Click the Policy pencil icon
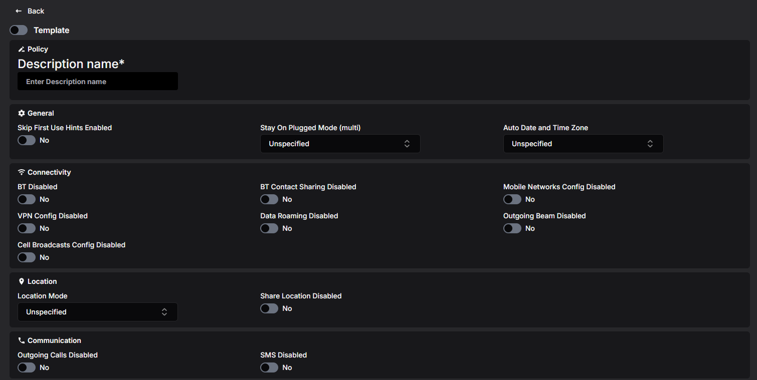This screenshot has width=757, height=380. click(x=21, y=49)
